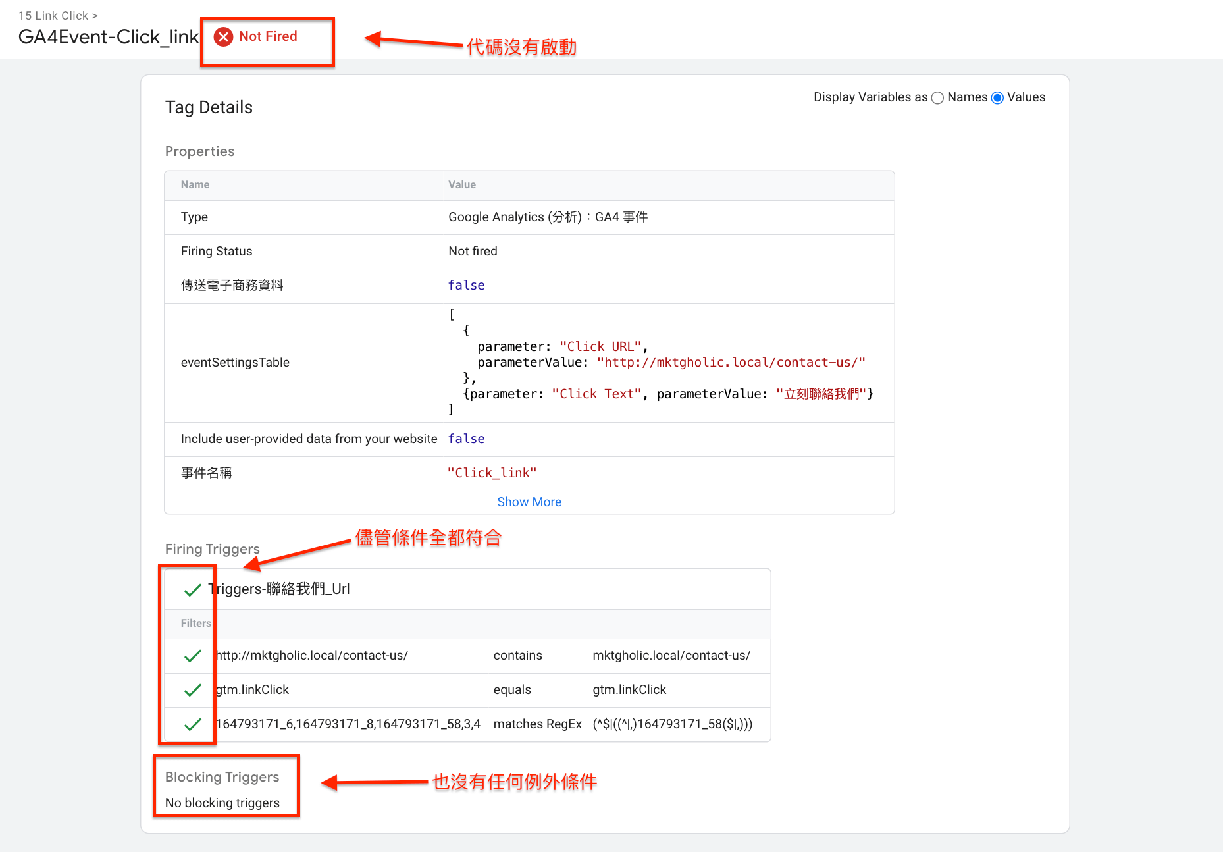Screen dimensions: 1223x852
Task: Click the green checkmark beside Triggers-聯絡我們_Url
Action: 192,589
